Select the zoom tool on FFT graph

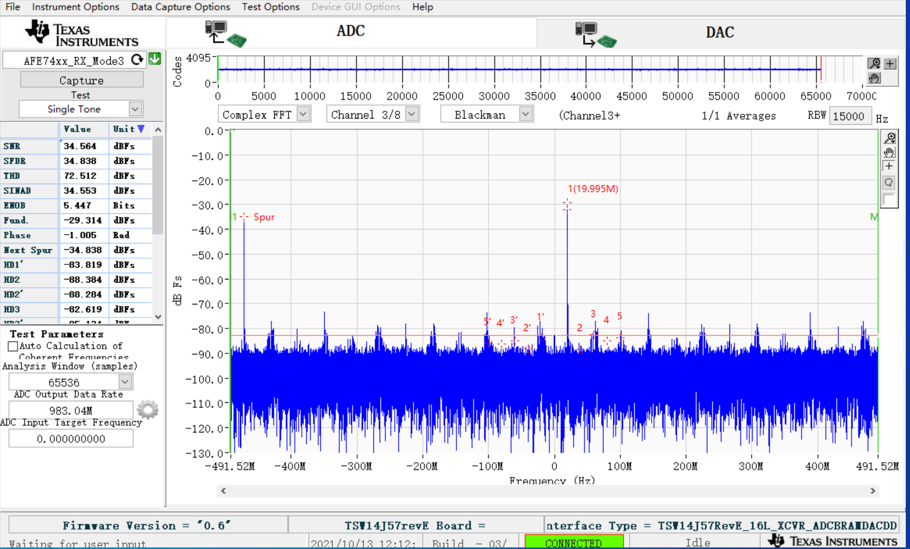889,138
